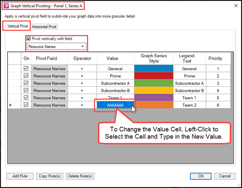
Task: Click the Team 2 legend text cell
Action: pyautogui.click(x=189, y=105)
